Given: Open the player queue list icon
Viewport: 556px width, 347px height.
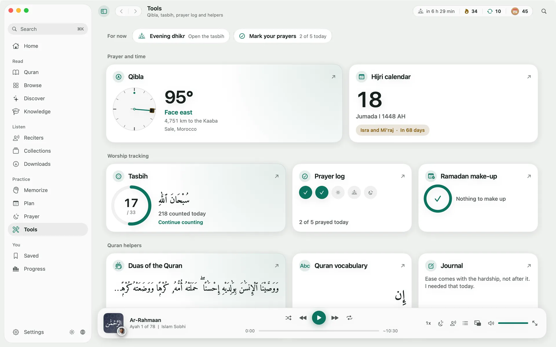Looking at the screenshot, I should tap(465, 323).
